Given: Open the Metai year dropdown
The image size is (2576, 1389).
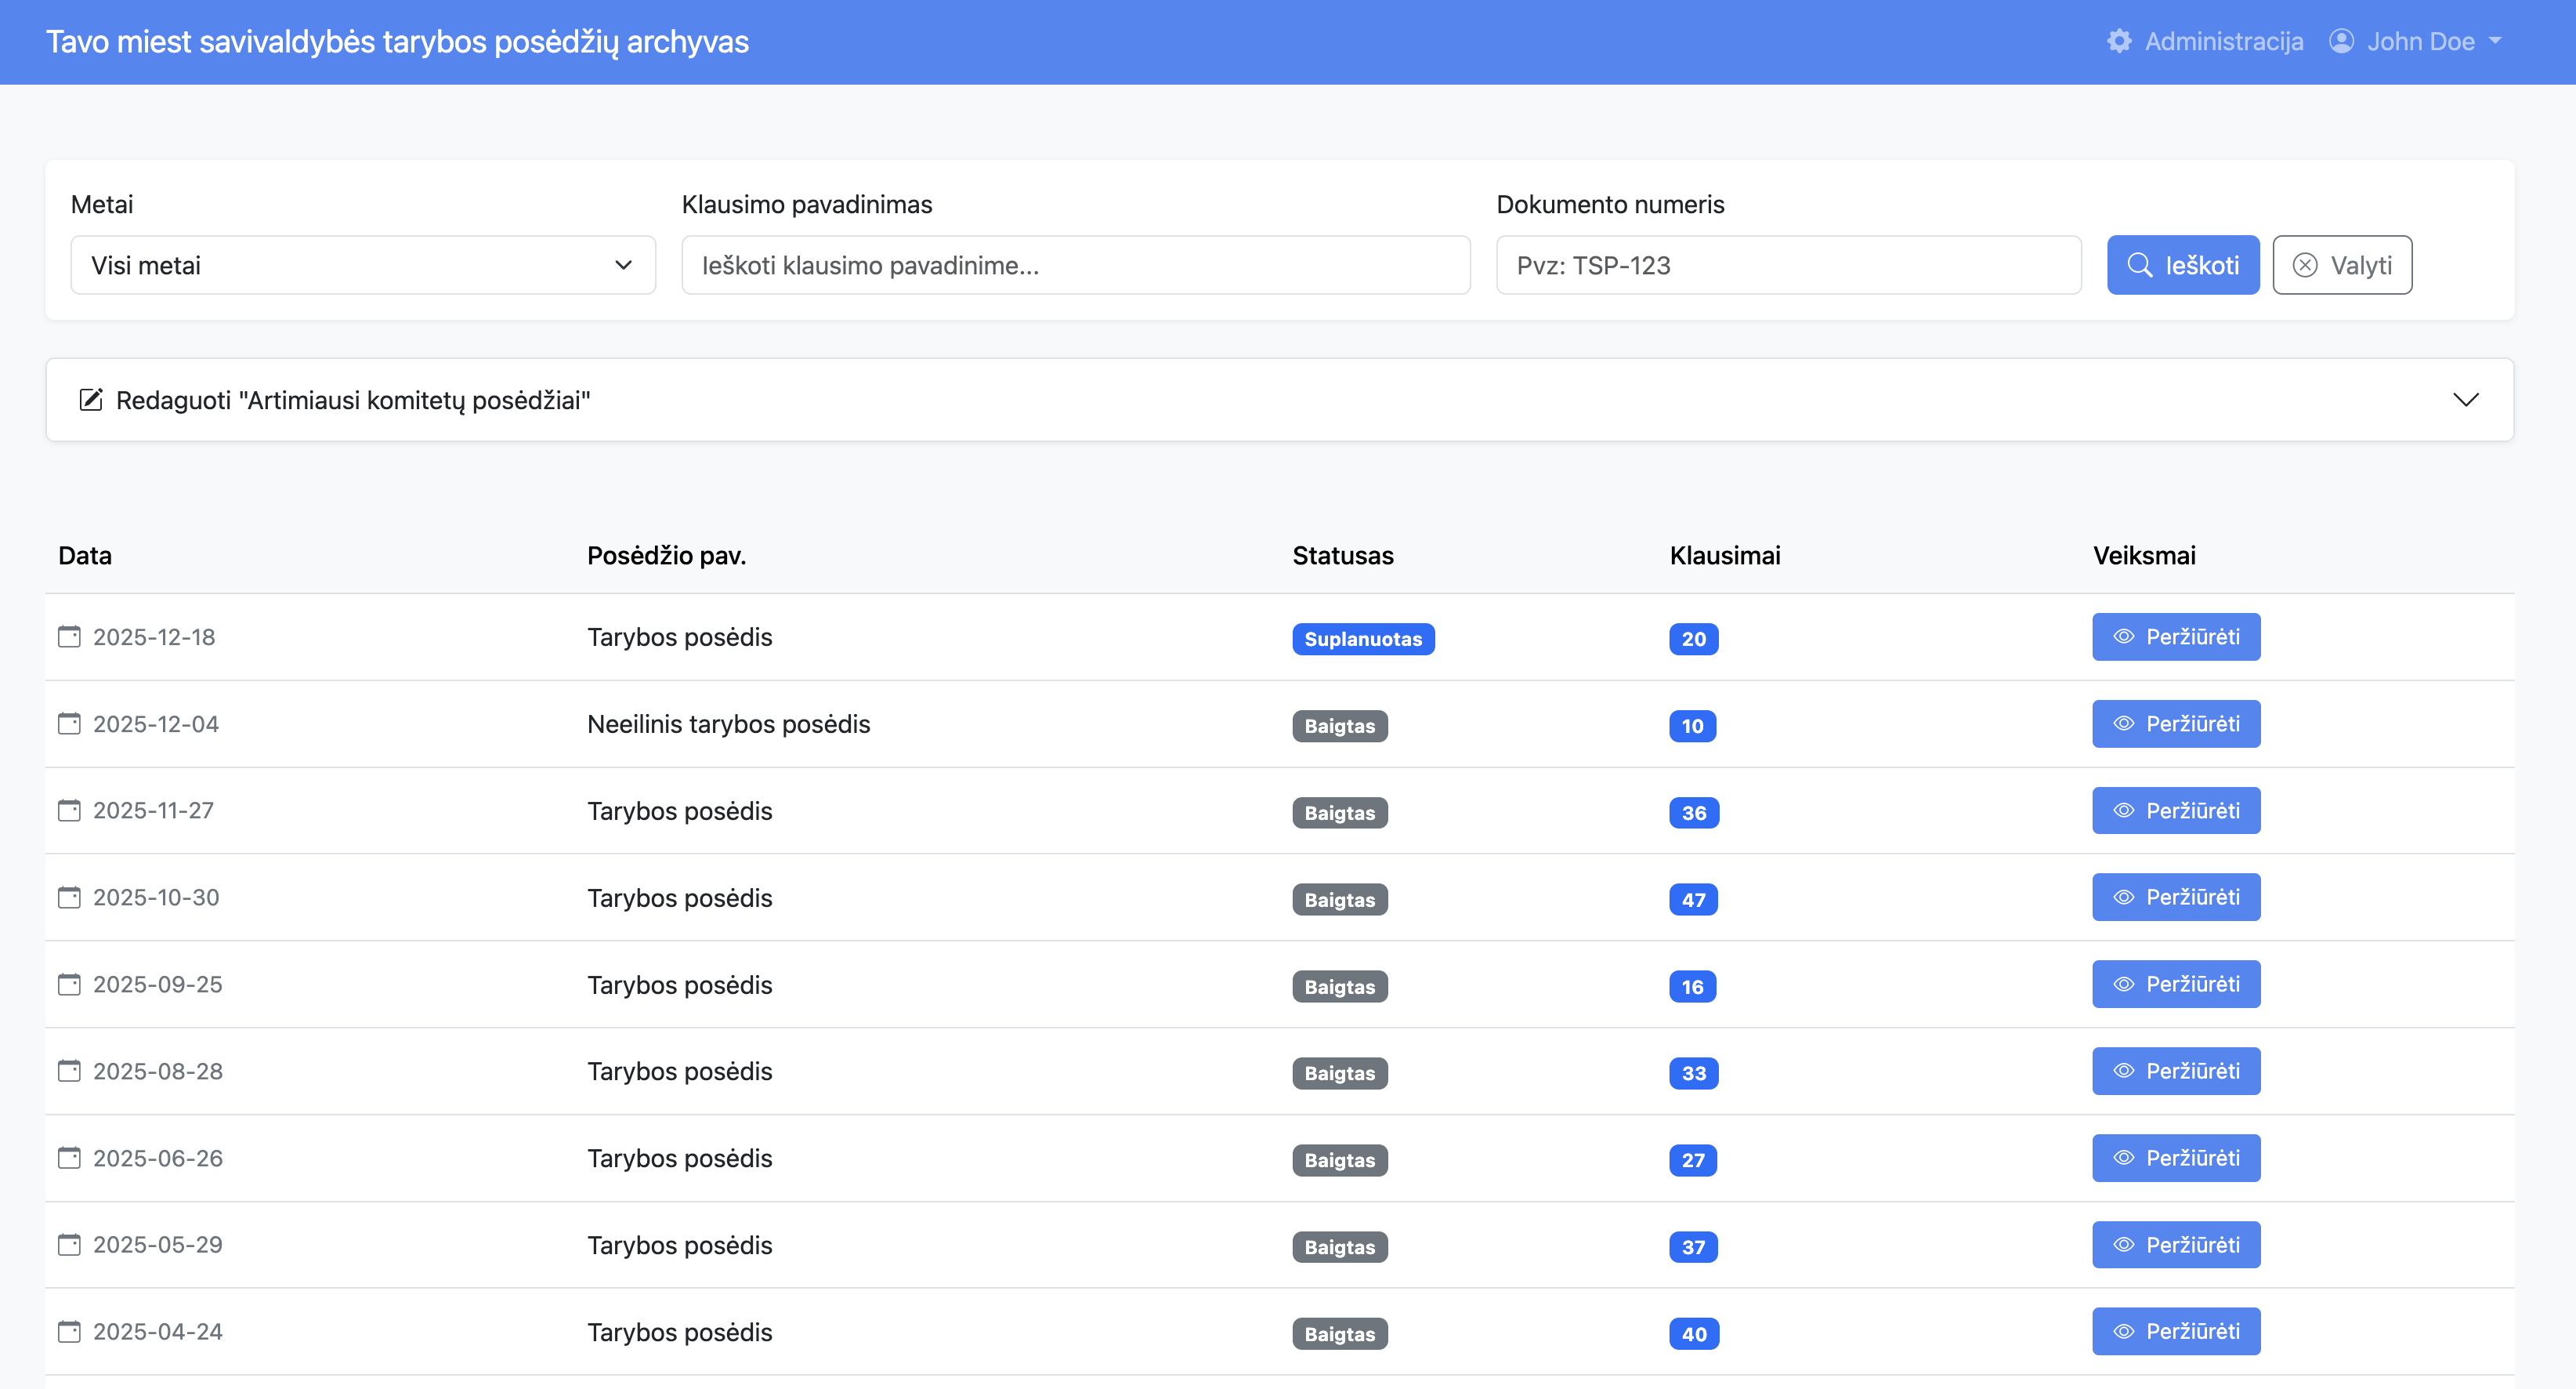Looking at the screenshot, I should pos(362,265).
